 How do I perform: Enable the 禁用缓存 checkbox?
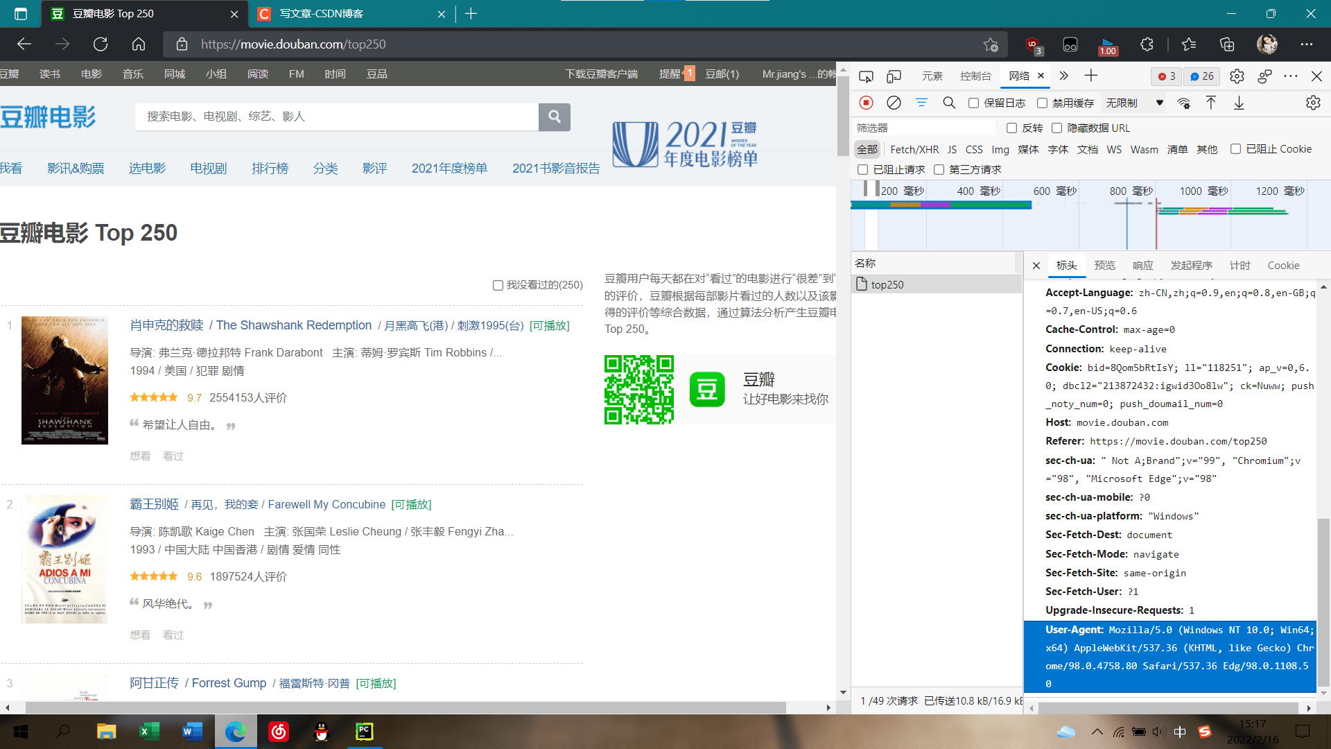[1042, 103]
